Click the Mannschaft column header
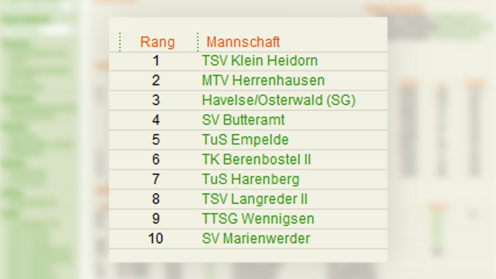The height and width of the screenshot is (279, 496). coord(243,42)
